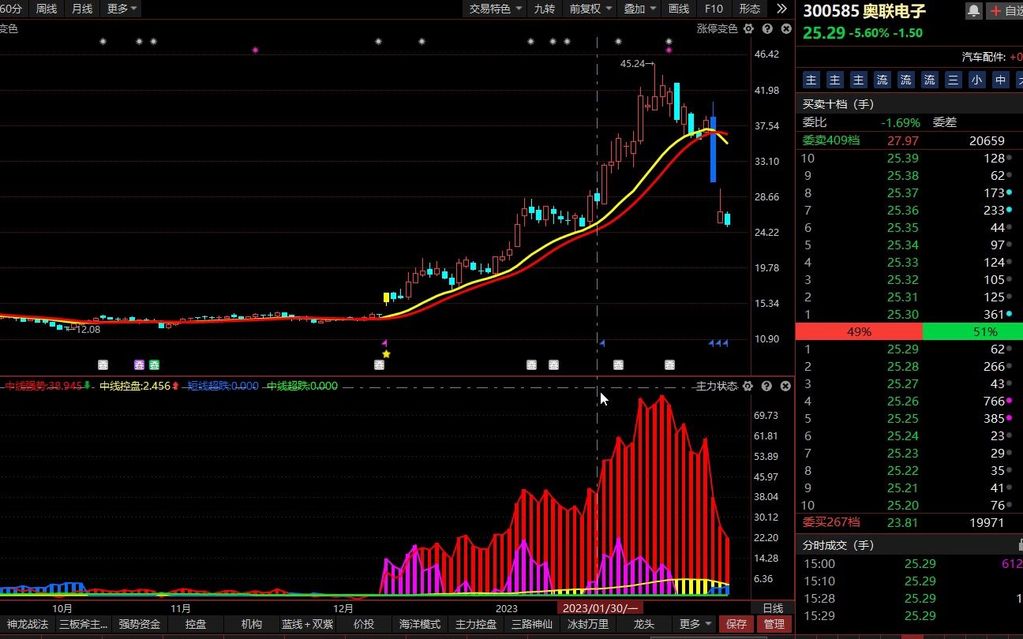This screenshot has width=1023, height=639.
Task: Select the 价投 indicator tab
Action: point(364,624)
